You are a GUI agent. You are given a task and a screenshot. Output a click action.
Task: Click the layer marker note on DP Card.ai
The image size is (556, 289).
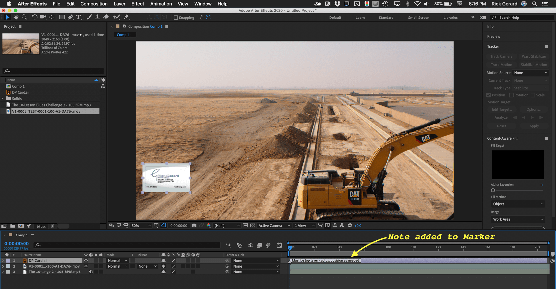point(325,261)
